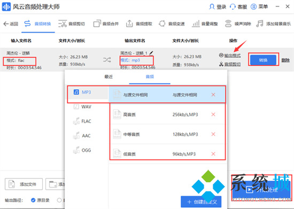Click the input file name 周杰伦 - 逆鳞
The width and height of the screenshot is (294, 209).
coord(18,53)
